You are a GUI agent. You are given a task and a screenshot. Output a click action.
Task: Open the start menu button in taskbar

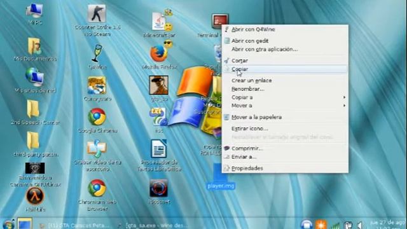coord(8,224)
